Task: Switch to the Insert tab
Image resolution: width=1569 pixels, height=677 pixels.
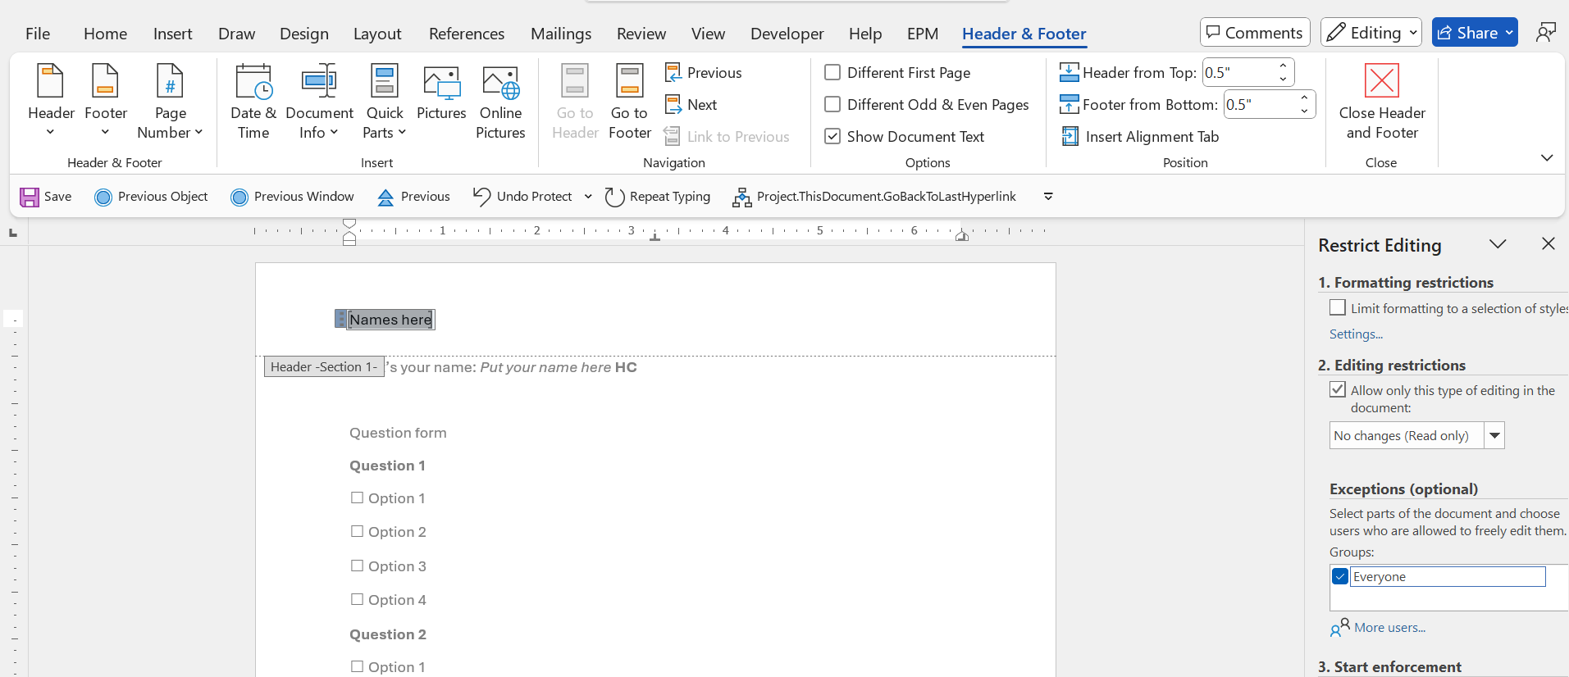Action: (x=172, y=34)
